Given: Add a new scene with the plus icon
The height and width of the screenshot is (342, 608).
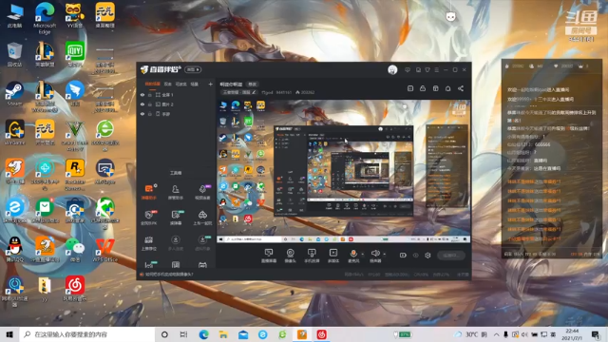Looking at the screenshot, I should coord(210,85).
